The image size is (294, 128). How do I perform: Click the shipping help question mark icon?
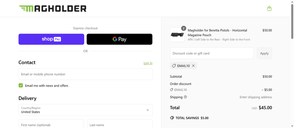pyautogui.click(x=185, y=97)
